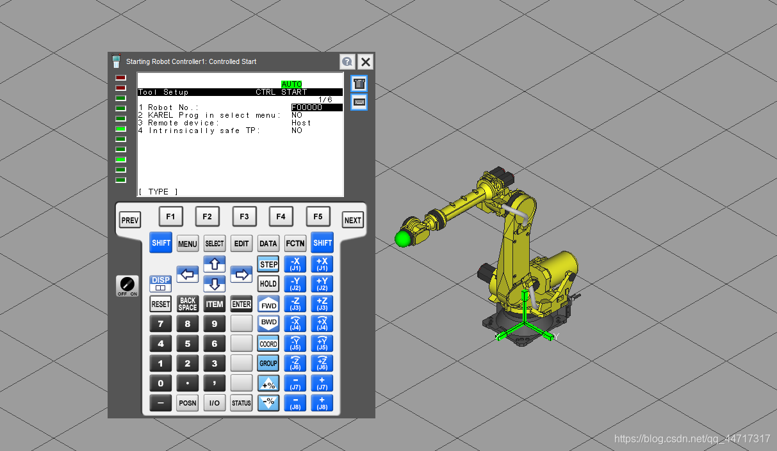Rotate with the +X (J4) key
This screenshot has width=777, height=451.
click(322, 324)
